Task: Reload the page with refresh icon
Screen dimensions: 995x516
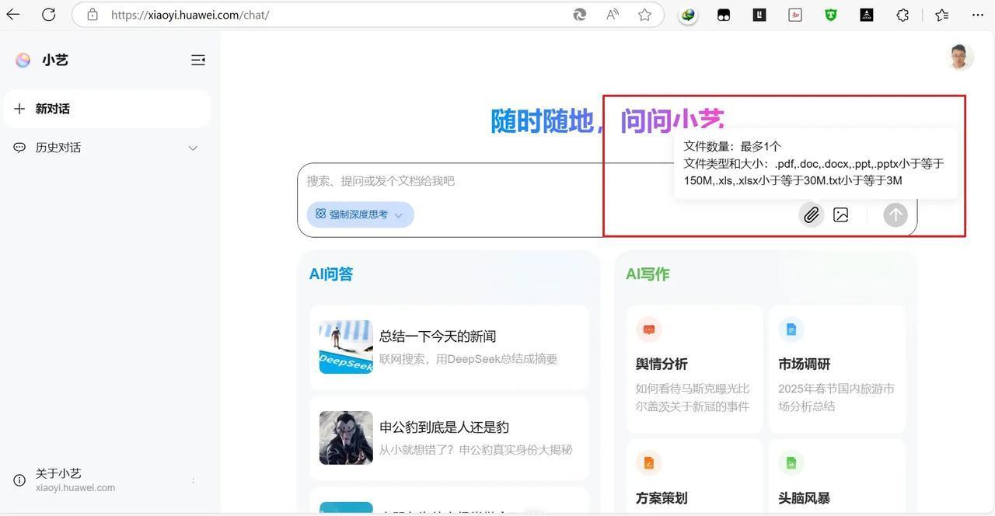Action: click(48, 15)
